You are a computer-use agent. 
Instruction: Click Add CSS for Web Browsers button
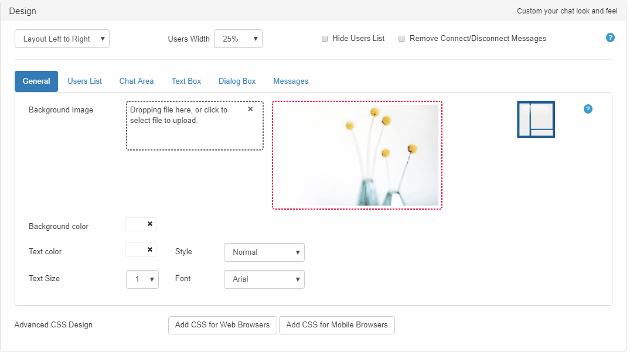point(223,325)
